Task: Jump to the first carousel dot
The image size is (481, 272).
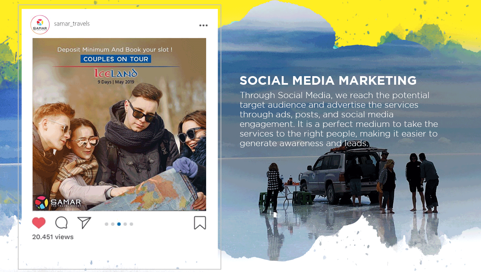Action: [x=107, y=224]
